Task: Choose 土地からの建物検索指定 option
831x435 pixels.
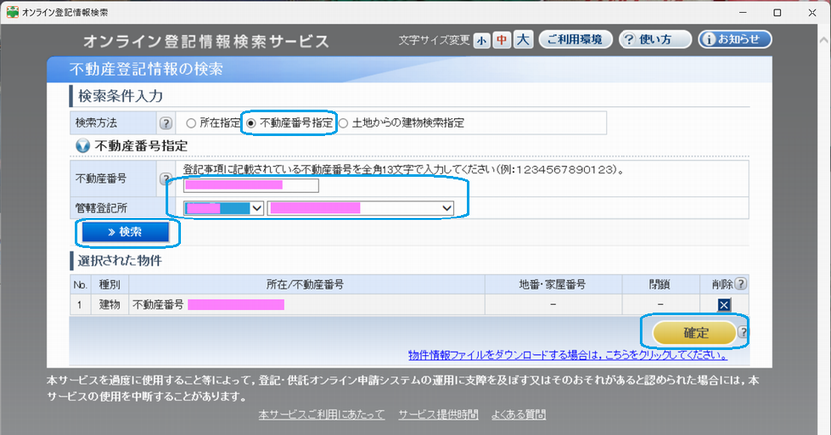Action: [x=344, y=123]
